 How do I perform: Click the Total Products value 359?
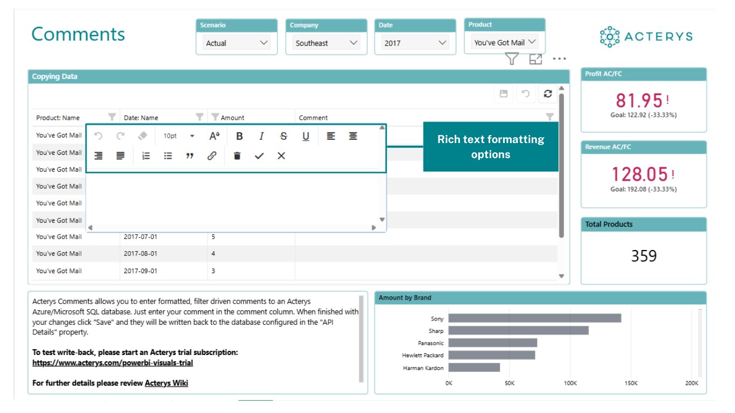click(644, 256)
